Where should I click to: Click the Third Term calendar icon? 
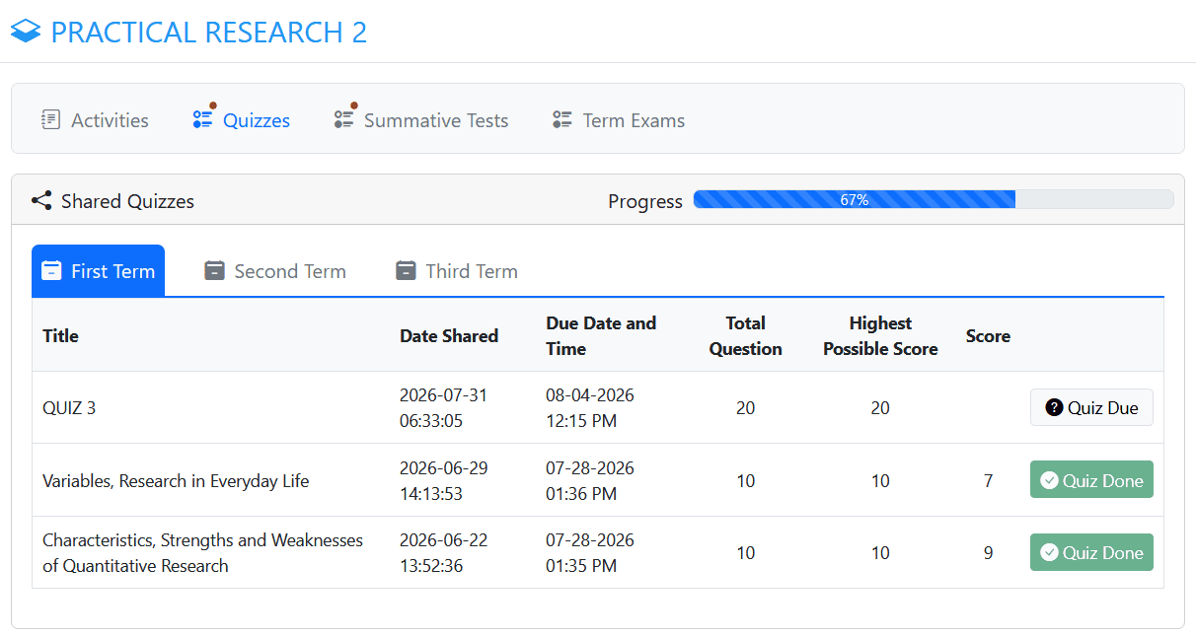(x=407, y=271)
